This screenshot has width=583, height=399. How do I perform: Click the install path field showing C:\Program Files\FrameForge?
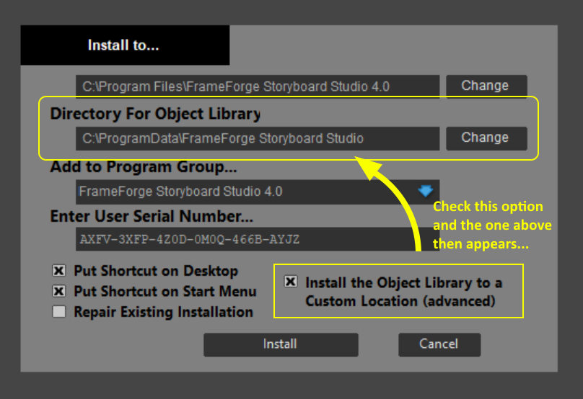(258, 86)
